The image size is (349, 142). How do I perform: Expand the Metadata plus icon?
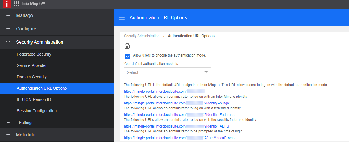click(x=8, y=135)
